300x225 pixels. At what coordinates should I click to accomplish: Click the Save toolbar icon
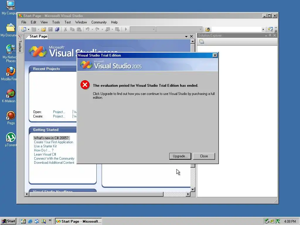50,29
